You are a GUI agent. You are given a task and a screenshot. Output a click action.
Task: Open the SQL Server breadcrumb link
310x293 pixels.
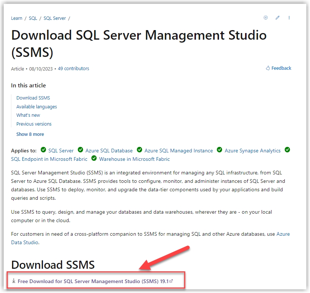(x=55, y=18)
